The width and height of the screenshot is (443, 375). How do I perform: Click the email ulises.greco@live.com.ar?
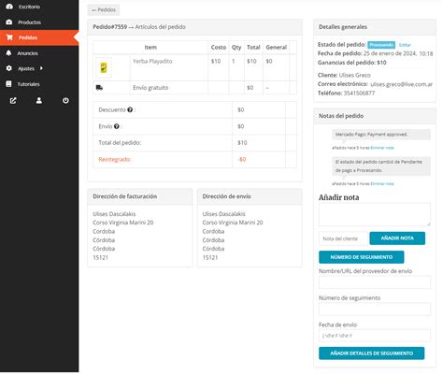402,84
